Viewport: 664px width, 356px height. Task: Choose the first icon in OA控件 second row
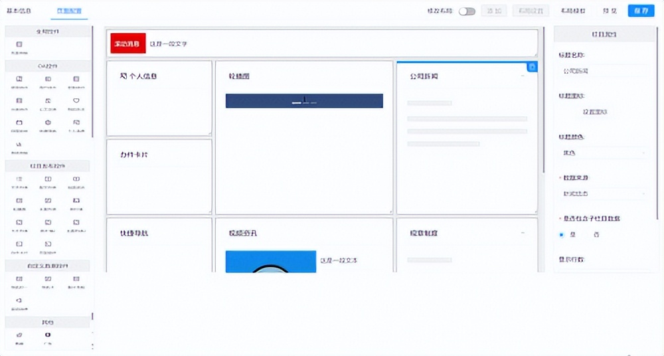pos(19,101)
